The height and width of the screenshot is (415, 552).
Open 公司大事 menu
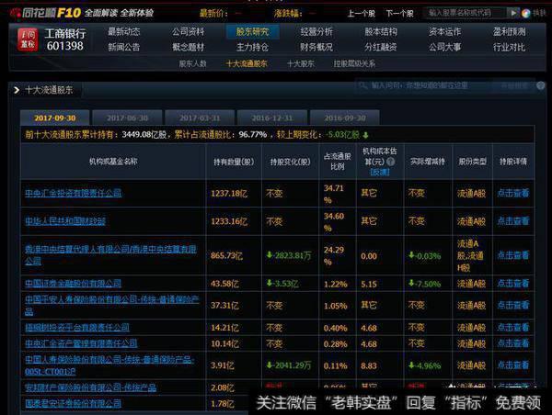445,47
